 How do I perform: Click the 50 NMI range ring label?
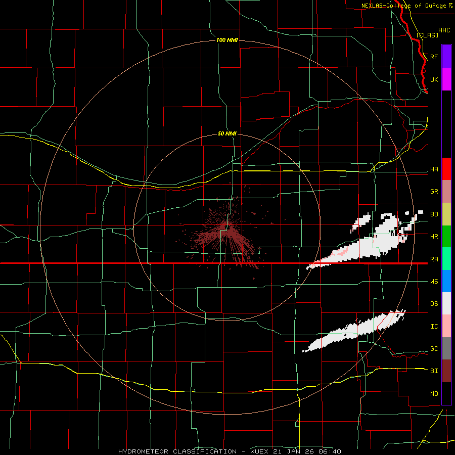pyautogui.click(x=227, y=133)
